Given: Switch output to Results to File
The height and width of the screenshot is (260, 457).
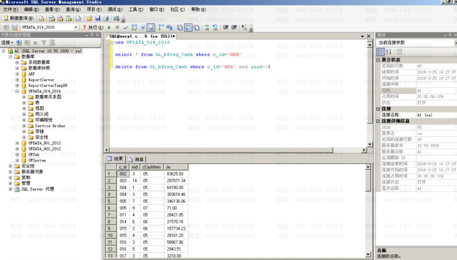Looking at the screenshot, I should pos(196,28).
